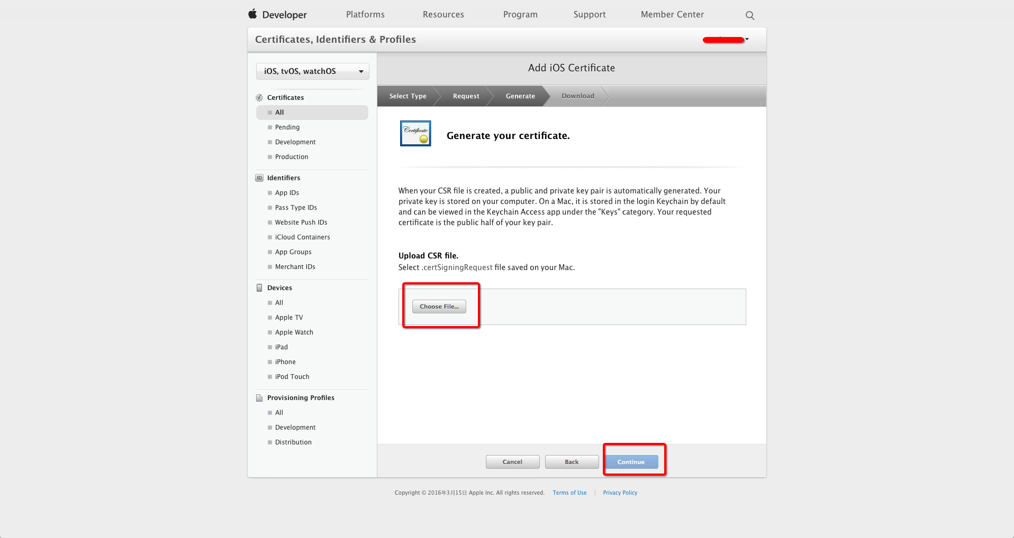Select iPhone devices
The height and width of the screenshot is (538, 1014).
point(285,362)
